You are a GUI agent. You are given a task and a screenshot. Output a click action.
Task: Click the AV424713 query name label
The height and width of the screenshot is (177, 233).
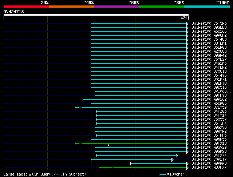click(x=14, y=12)
